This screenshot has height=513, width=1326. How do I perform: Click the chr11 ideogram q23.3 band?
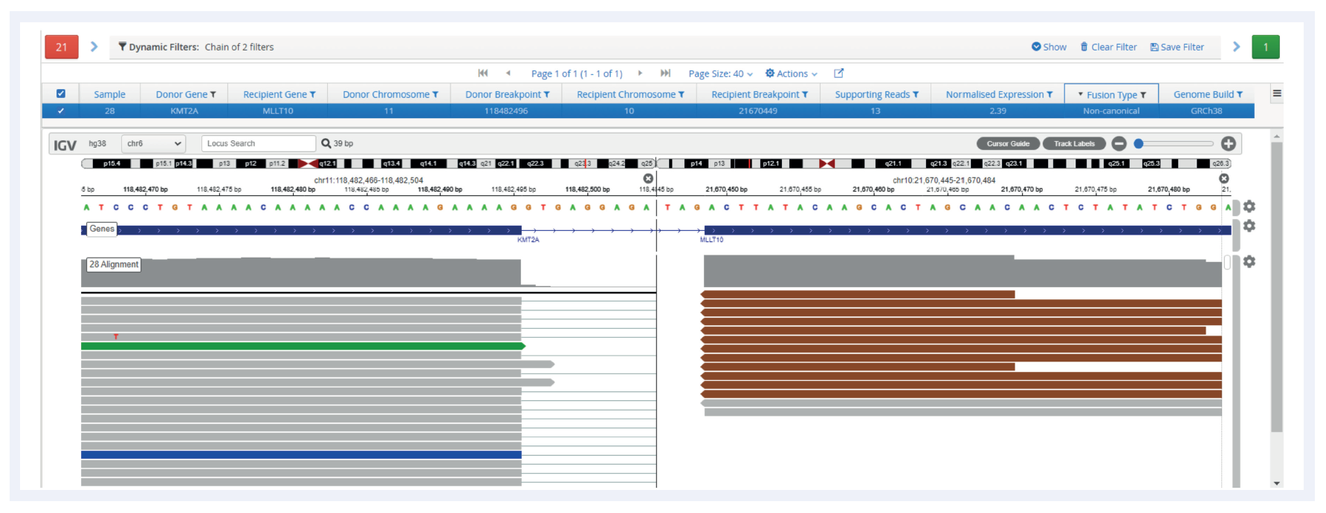(582, 163)
